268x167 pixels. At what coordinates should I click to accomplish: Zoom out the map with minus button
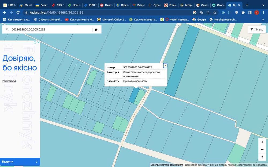tap(262, 150)
